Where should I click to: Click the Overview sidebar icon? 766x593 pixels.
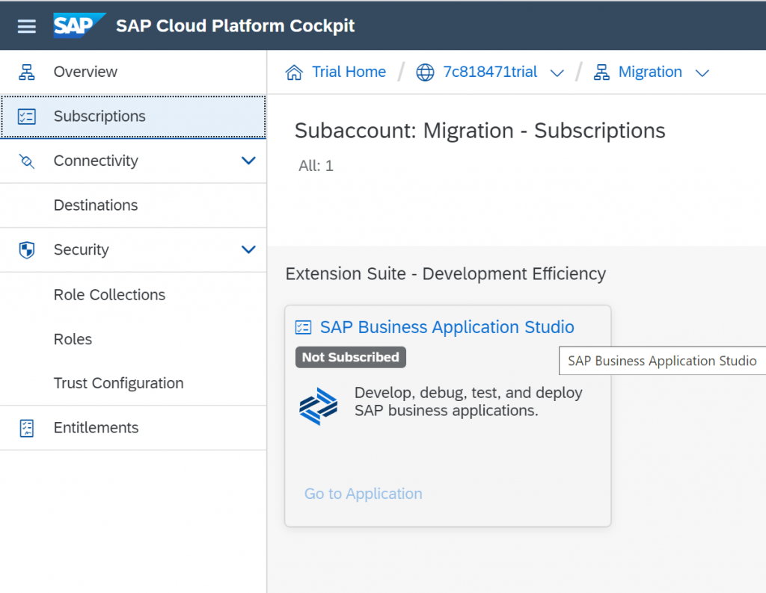click(x=27, y=72)
